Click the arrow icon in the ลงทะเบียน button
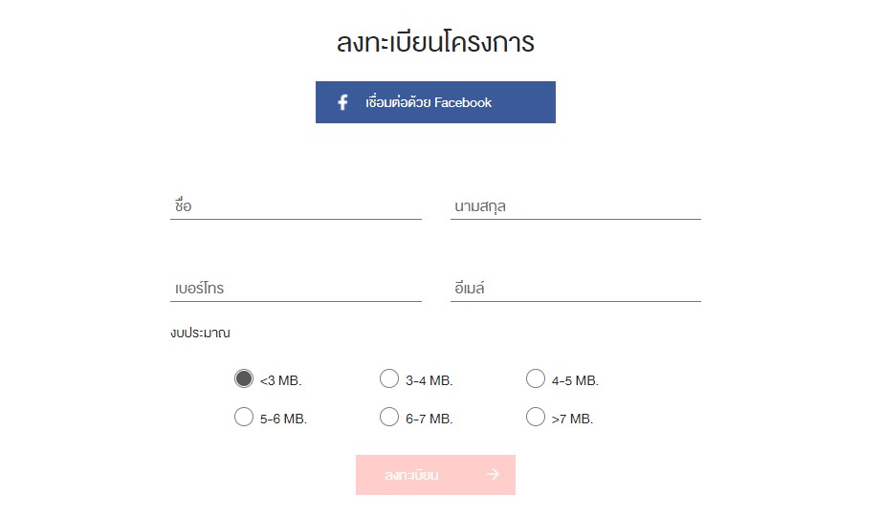The height and width of the screenshot is (517, 881). pos(493,475)
